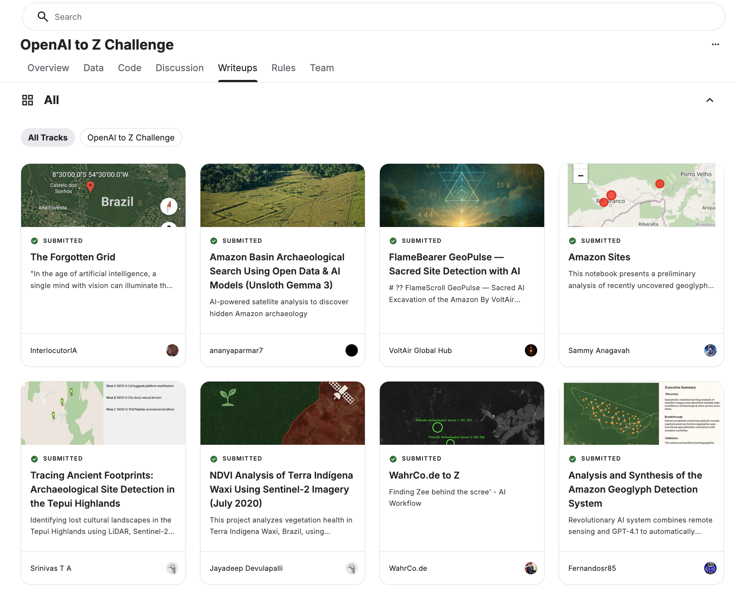Click the Porto Velho map thumbnail on Amazon Sites
The image size is (735, 591).
(x=641, y=195)
